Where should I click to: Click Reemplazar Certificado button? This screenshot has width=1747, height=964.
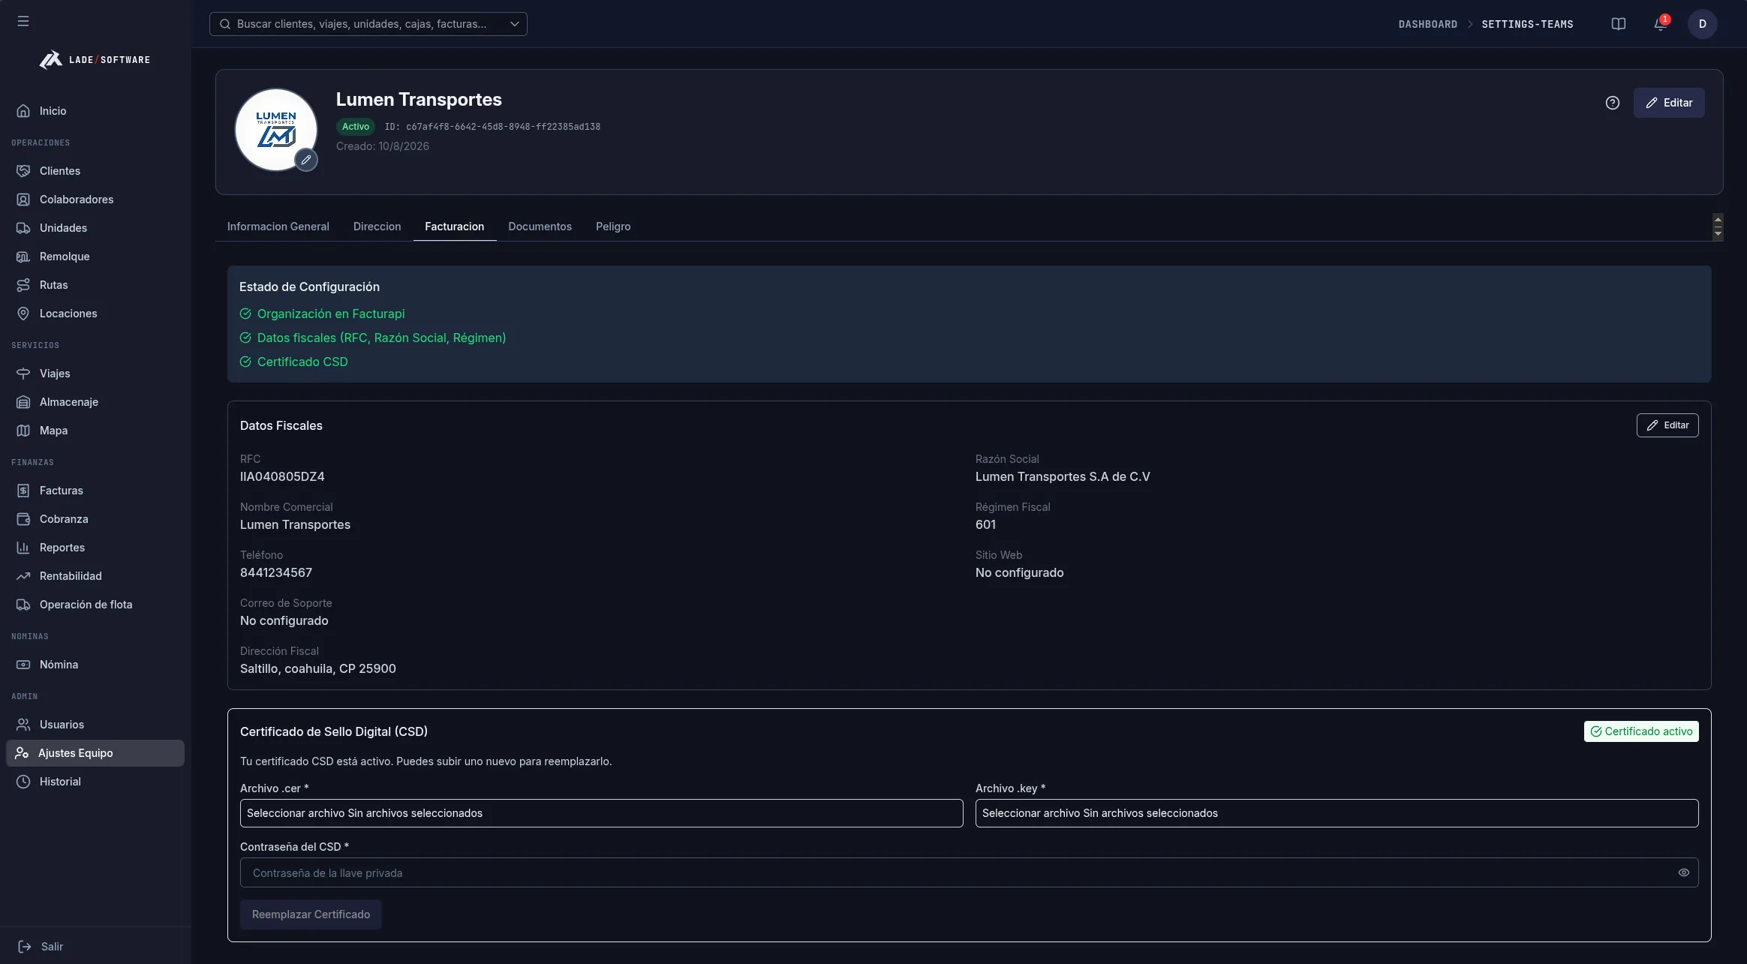(311, 914)
